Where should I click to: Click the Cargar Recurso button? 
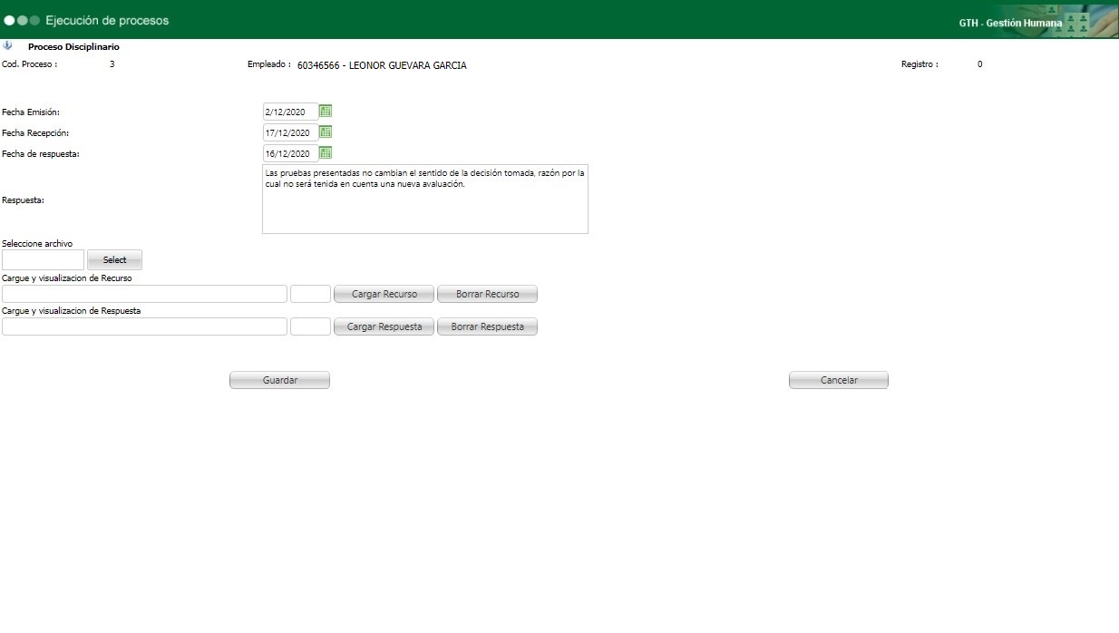pos(384,294)
